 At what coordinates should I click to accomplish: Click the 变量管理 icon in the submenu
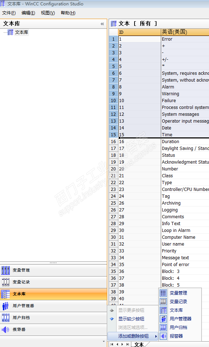pos(163,293)
